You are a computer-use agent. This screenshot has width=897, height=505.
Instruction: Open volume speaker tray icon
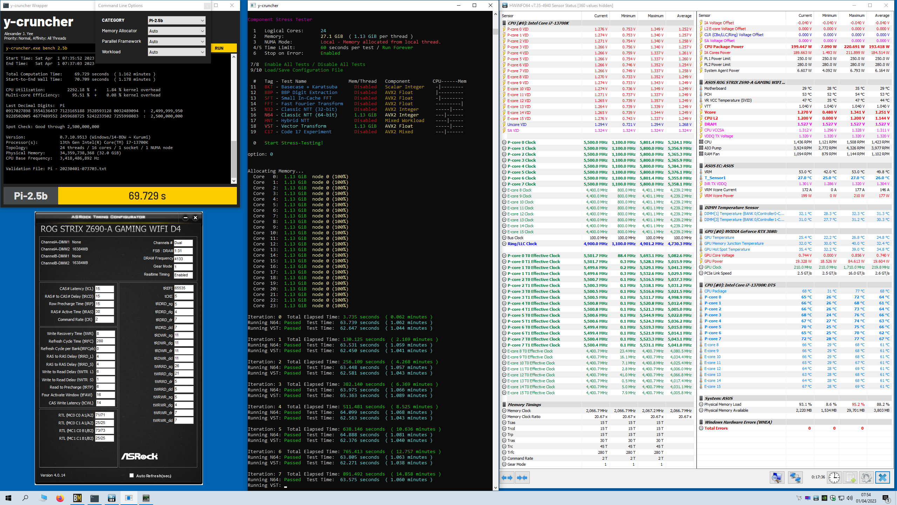[x=849, y=498]
